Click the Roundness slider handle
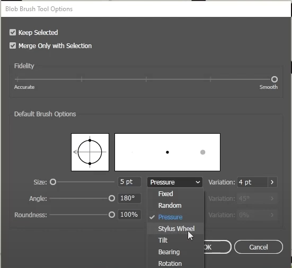Viewport: 292px width, 268px height. (111, 215)
